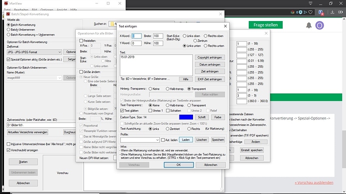Click the Datum anhängen button
This screenshot has height=194, width=346.
pyautogui.click(x=210, y=65)
